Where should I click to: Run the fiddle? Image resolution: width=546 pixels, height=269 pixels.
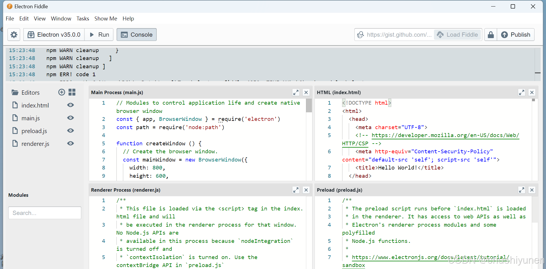[99, 35]
